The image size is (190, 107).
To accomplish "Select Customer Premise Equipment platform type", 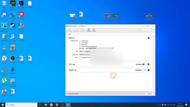I will (x=80, y=46).
